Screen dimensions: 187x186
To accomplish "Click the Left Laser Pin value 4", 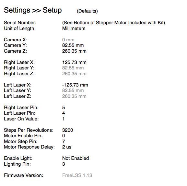I will coord(64,113).
